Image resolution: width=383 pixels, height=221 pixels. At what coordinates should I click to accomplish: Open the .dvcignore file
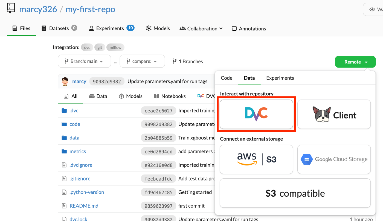pyautogui.click(x=81, y=165)
